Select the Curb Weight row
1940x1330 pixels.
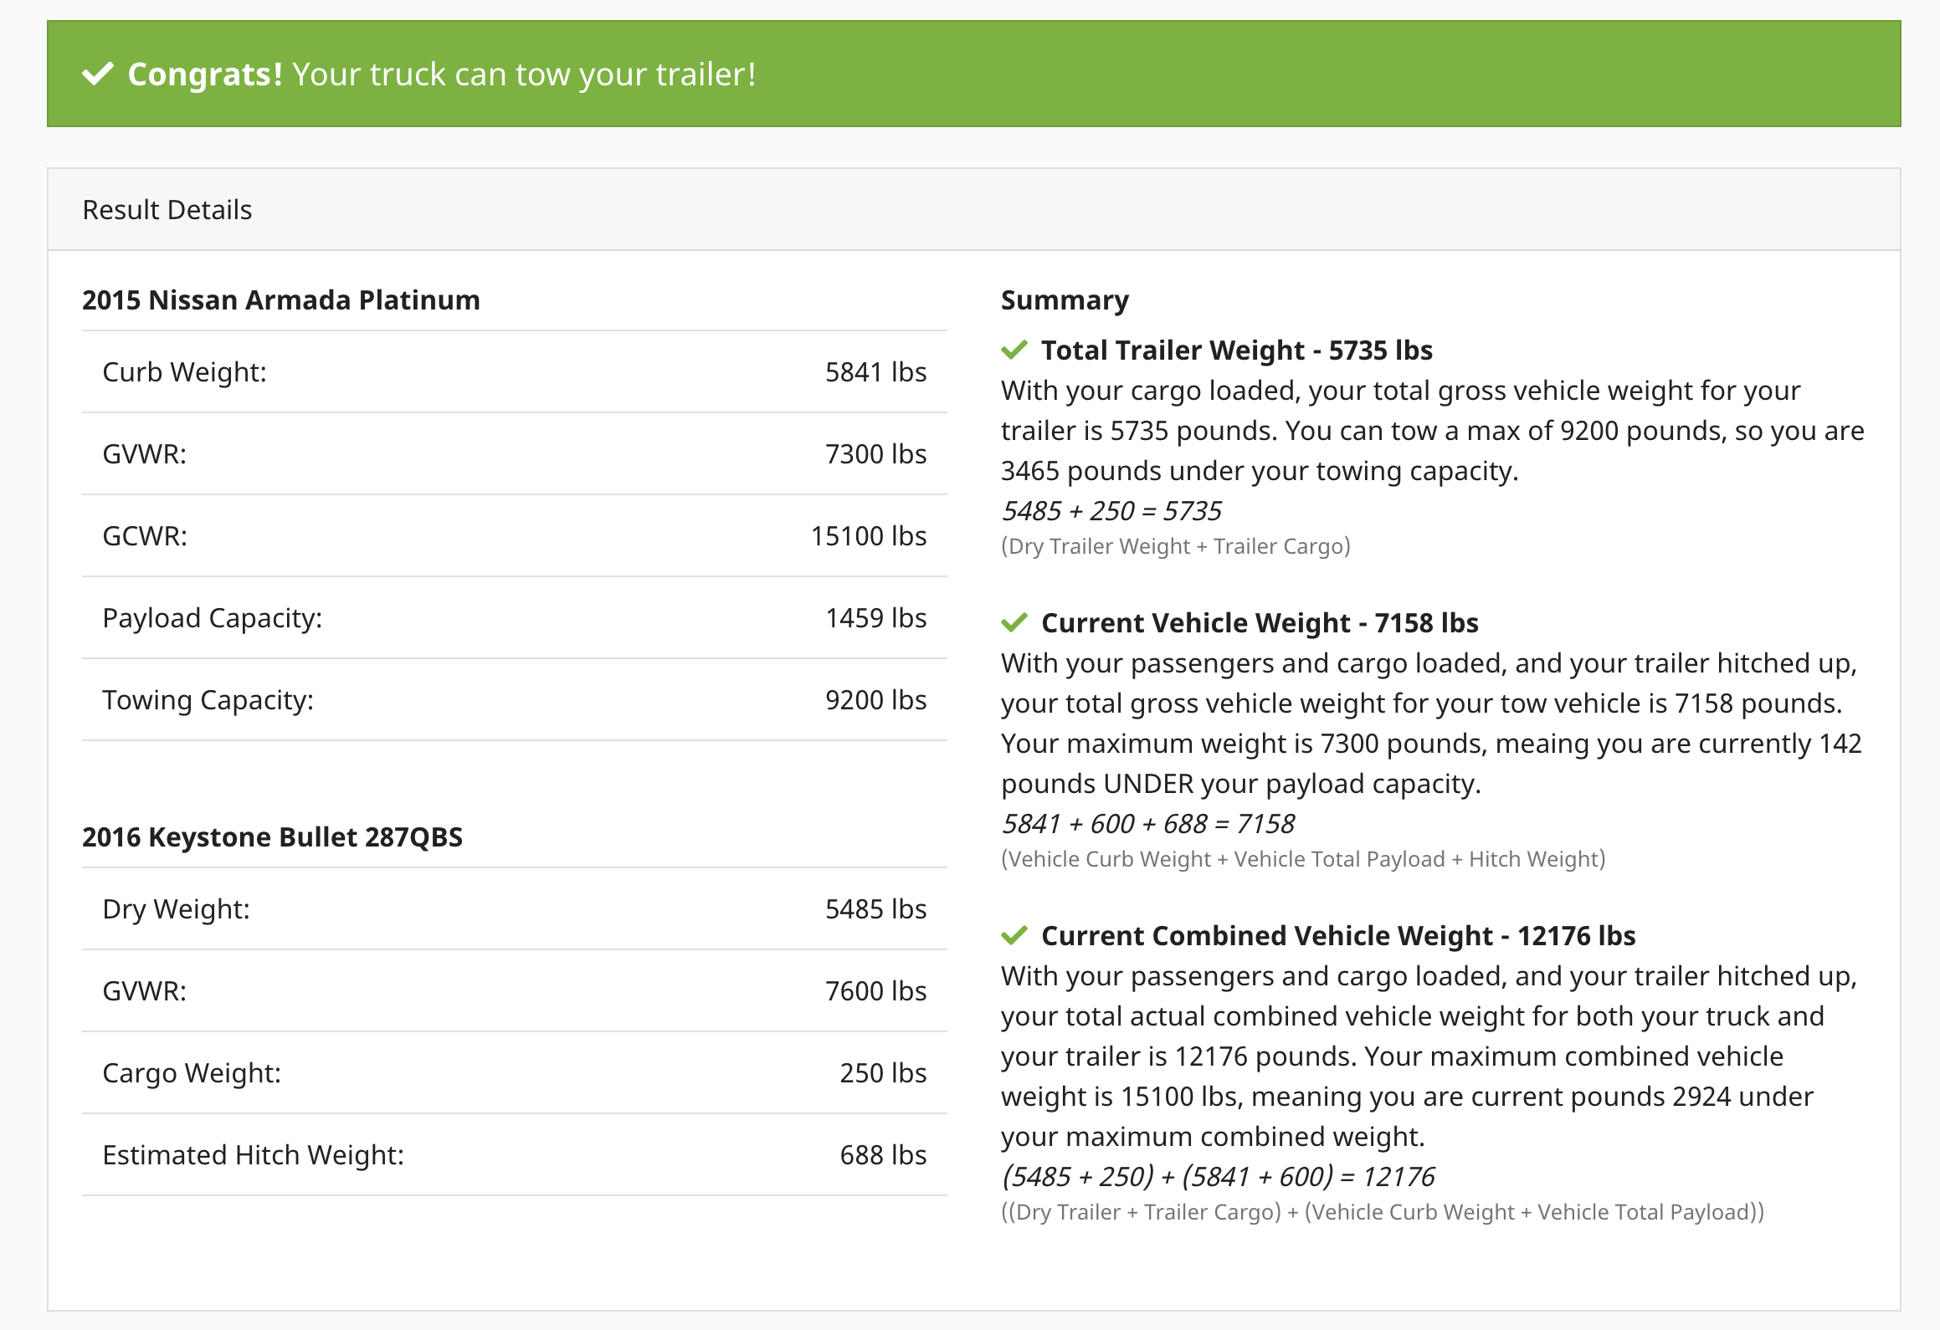coord(514,372)
